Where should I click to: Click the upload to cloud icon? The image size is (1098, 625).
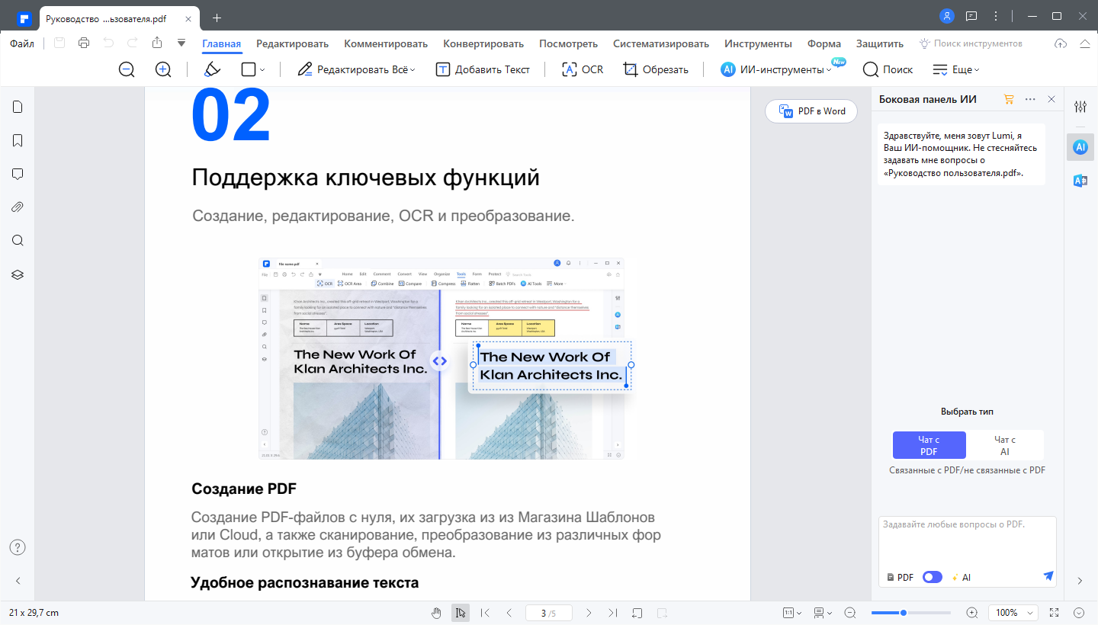point(1060,43)
